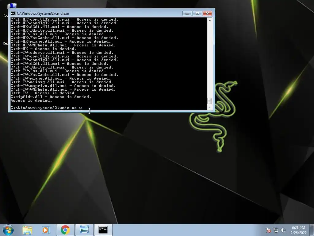This screenshot has width=314, height=236.
Task: Click the console scrollbar up arrow
Action: point(209,20)
